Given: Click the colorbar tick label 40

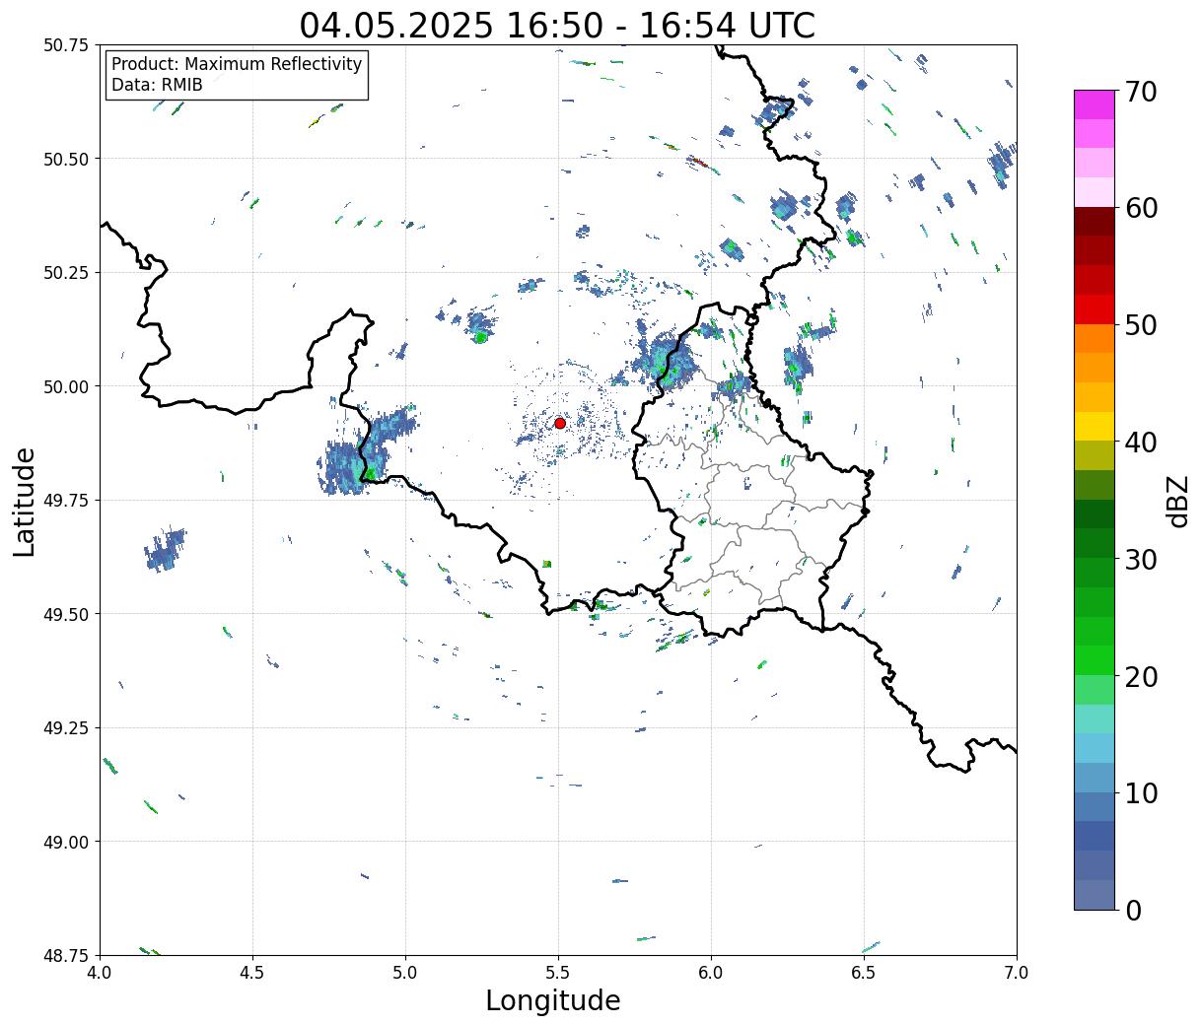Looking at the screenshot, I should click(x=1140, y=443).
